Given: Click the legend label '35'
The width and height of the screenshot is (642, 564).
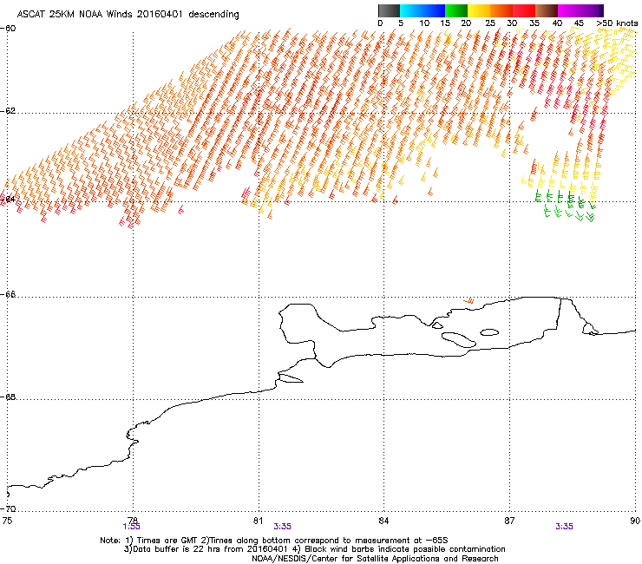Looking at the screenshot, I should [x=534, y=23].
